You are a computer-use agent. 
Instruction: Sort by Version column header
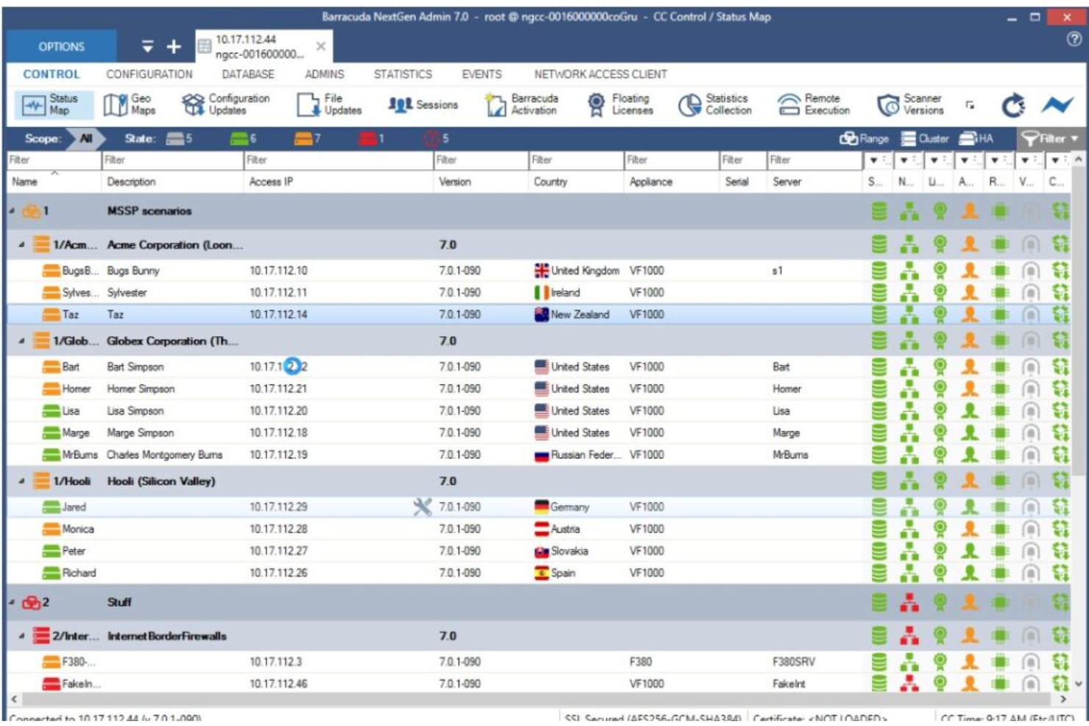click(x=455, y=182)
